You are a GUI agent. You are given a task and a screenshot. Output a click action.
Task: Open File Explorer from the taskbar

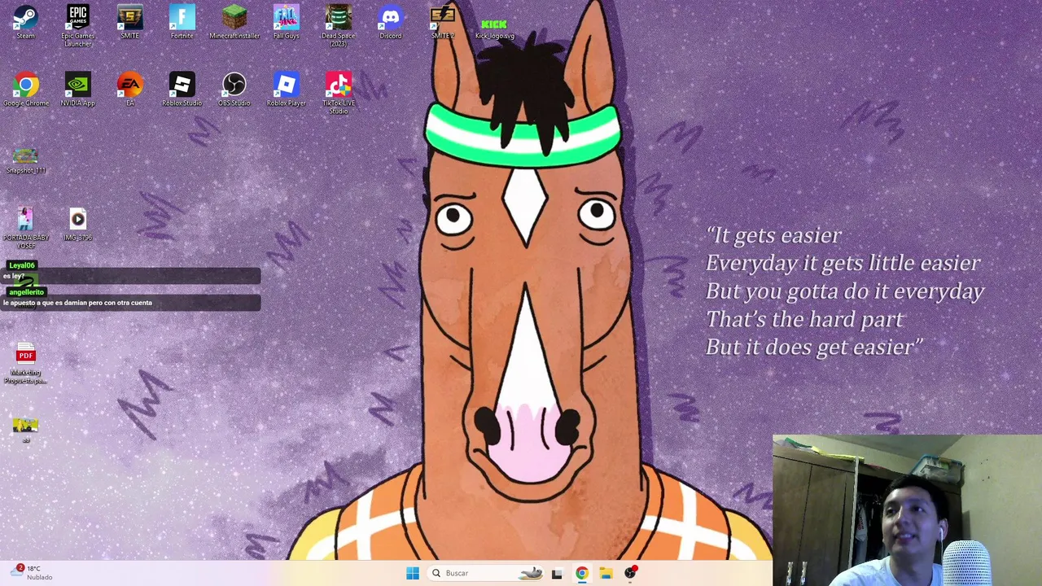[606, 573]
